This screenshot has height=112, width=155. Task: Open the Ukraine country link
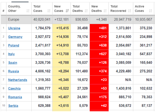pyautogui.click(x=14, y=28)
